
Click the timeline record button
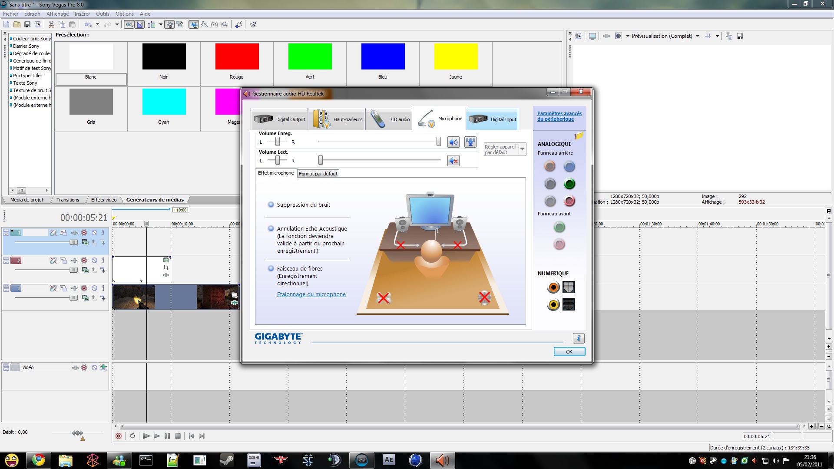tap(119, 436)
